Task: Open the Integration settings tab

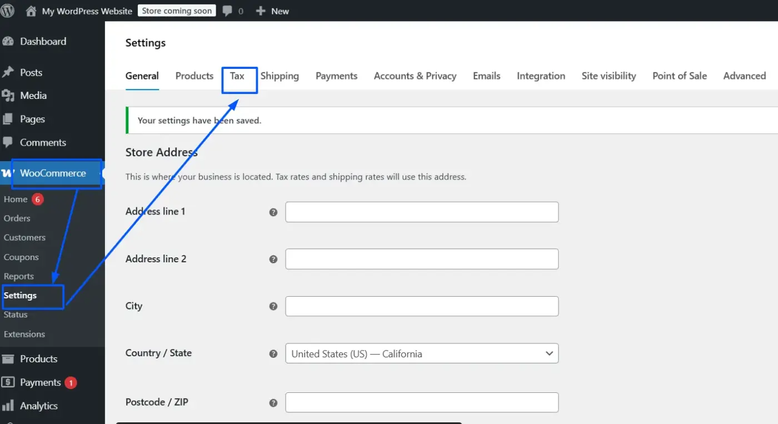Action: tap(541, 76)
